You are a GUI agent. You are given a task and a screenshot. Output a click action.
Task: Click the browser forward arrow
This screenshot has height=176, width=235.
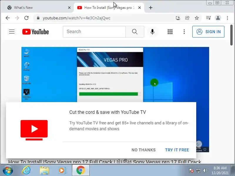point(17,18)
